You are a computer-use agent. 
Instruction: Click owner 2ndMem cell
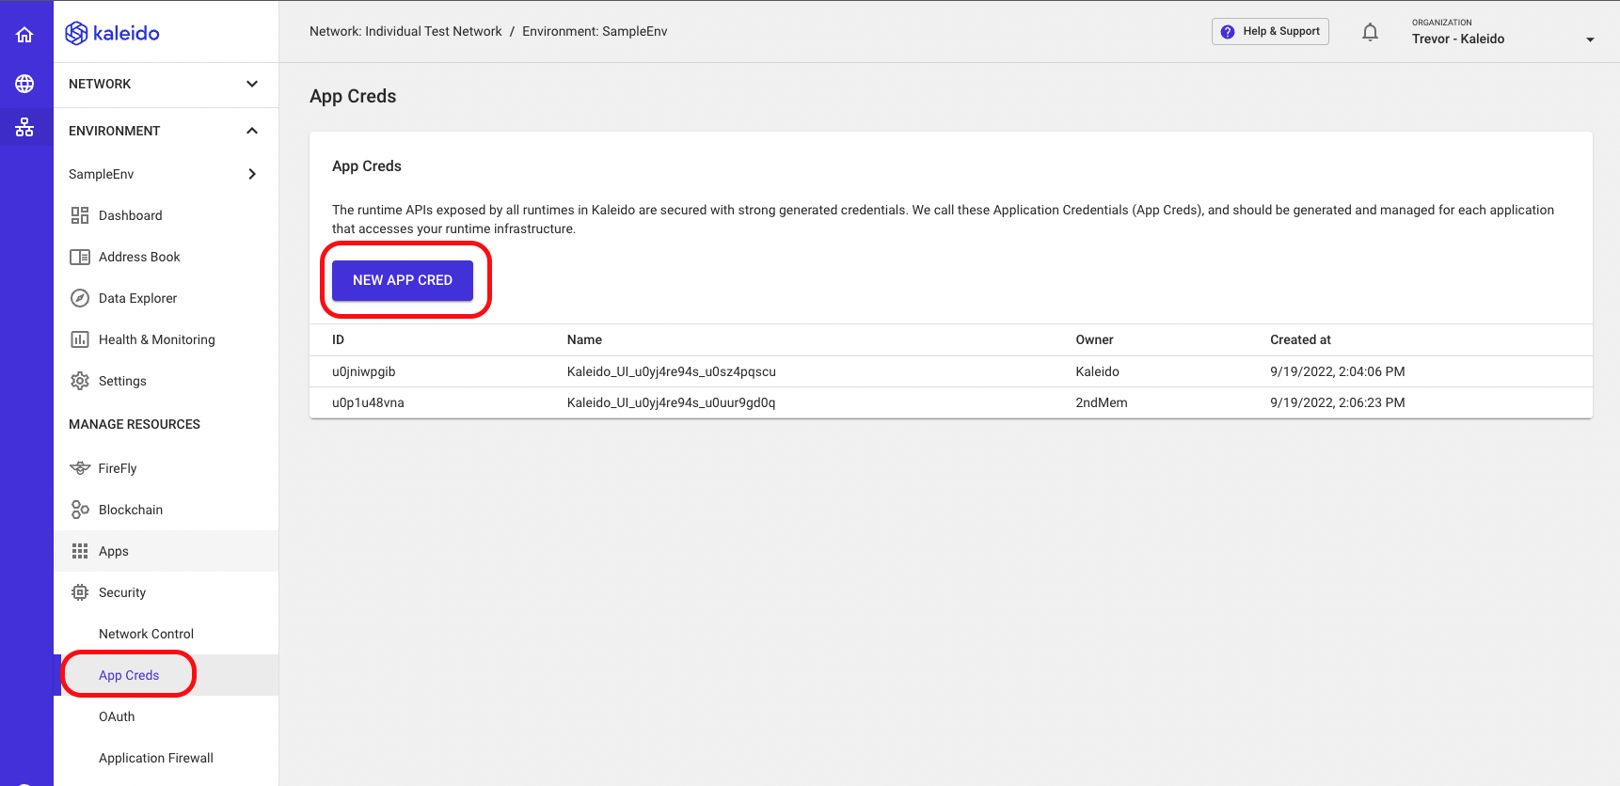coord(1102,402)
